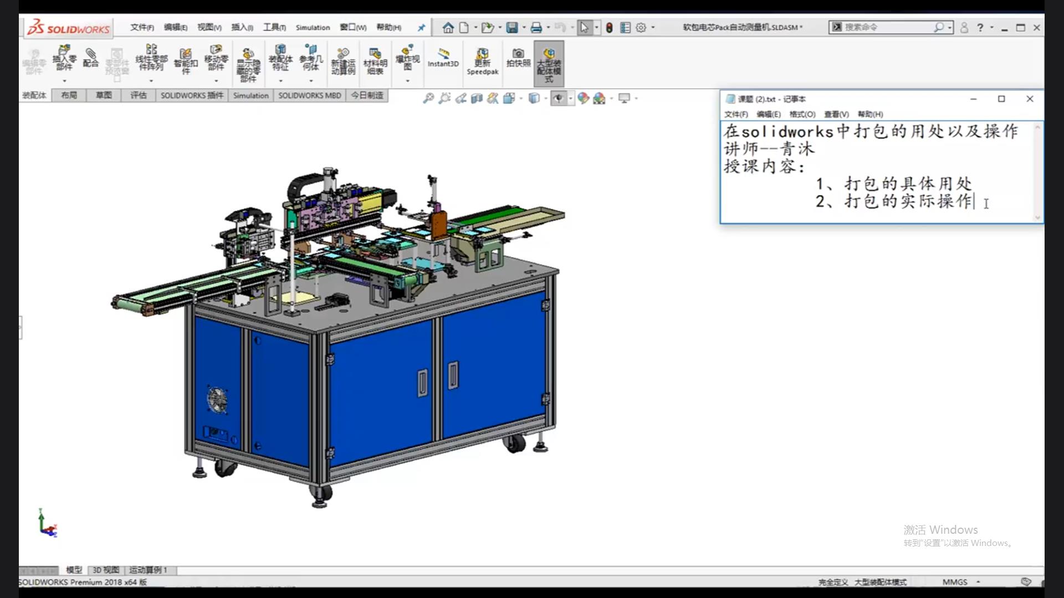Toggle the menu bar pin icon
The image size is (1064, 598).
click(421, 27)
